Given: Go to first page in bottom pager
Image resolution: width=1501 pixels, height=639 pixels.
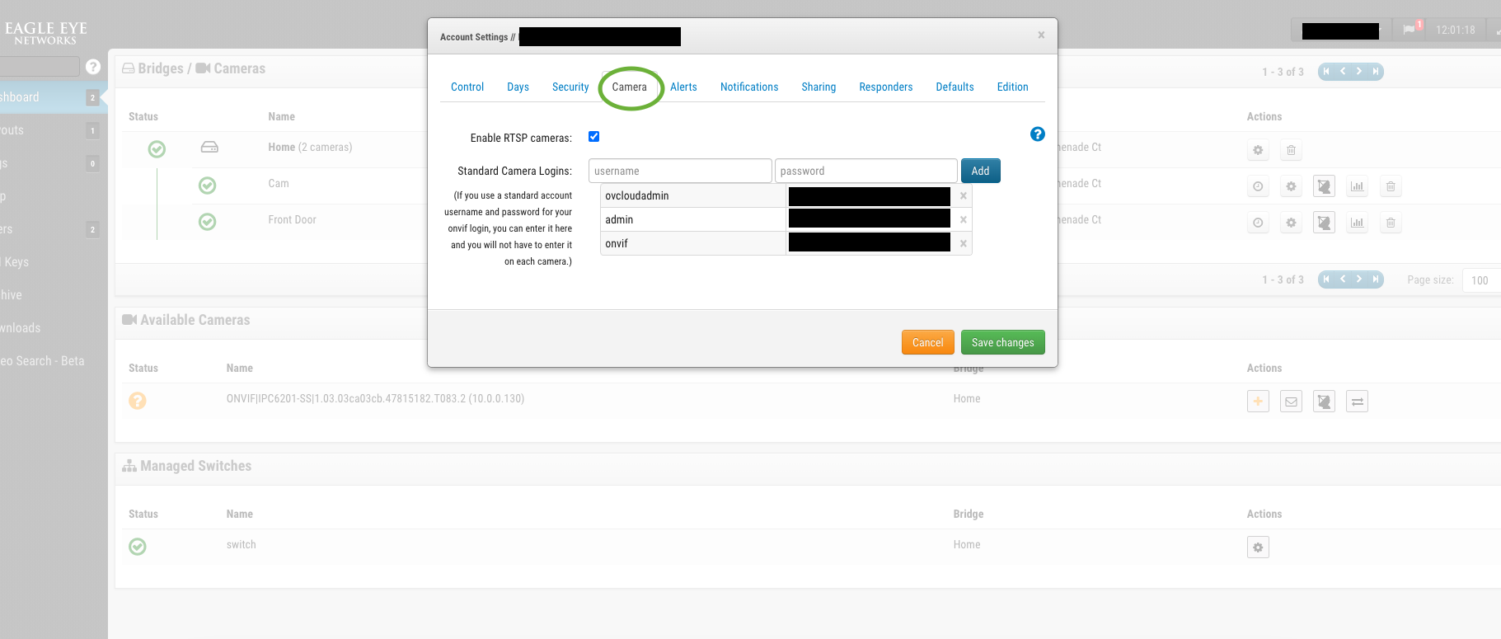Looking at the screenshot, I should 1326,280.
